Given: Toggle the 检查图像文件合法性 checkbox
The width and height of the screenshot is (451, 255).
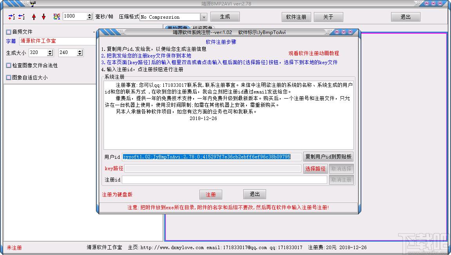Looking at the screenshot, I should (9, 65).
